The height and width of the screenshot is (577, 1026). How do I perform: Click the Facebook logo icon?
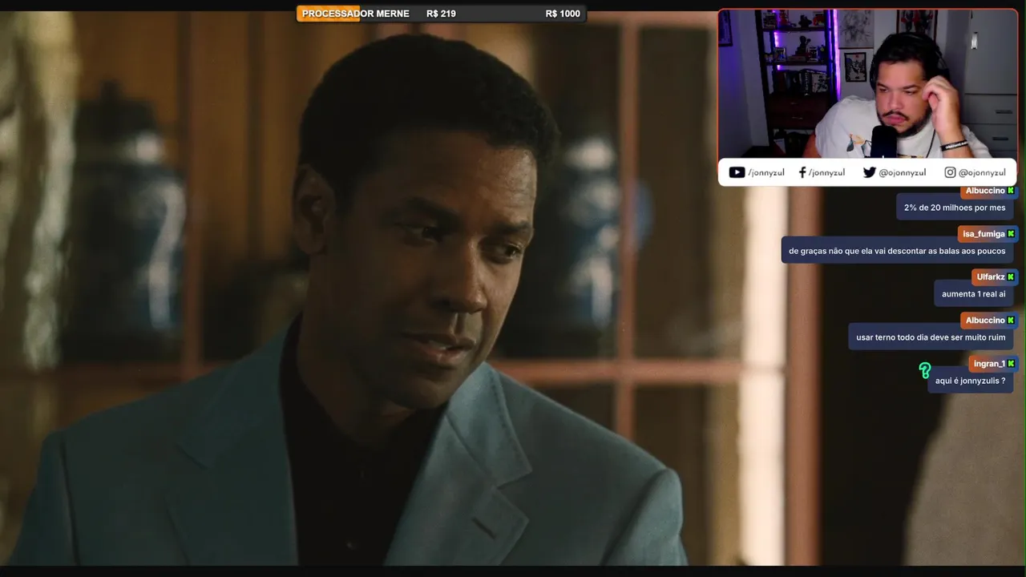click(802, 172)
